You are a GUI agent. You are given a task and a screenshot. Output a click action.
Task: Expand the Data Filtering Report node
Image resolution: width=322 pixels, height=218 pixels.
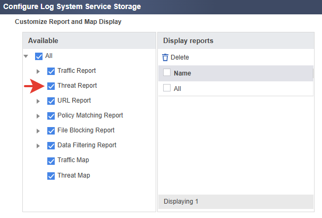(38, 146)
